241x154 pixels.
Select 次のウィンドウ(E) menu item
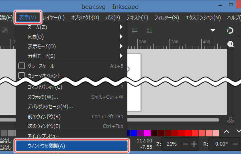tap(71, 126)
